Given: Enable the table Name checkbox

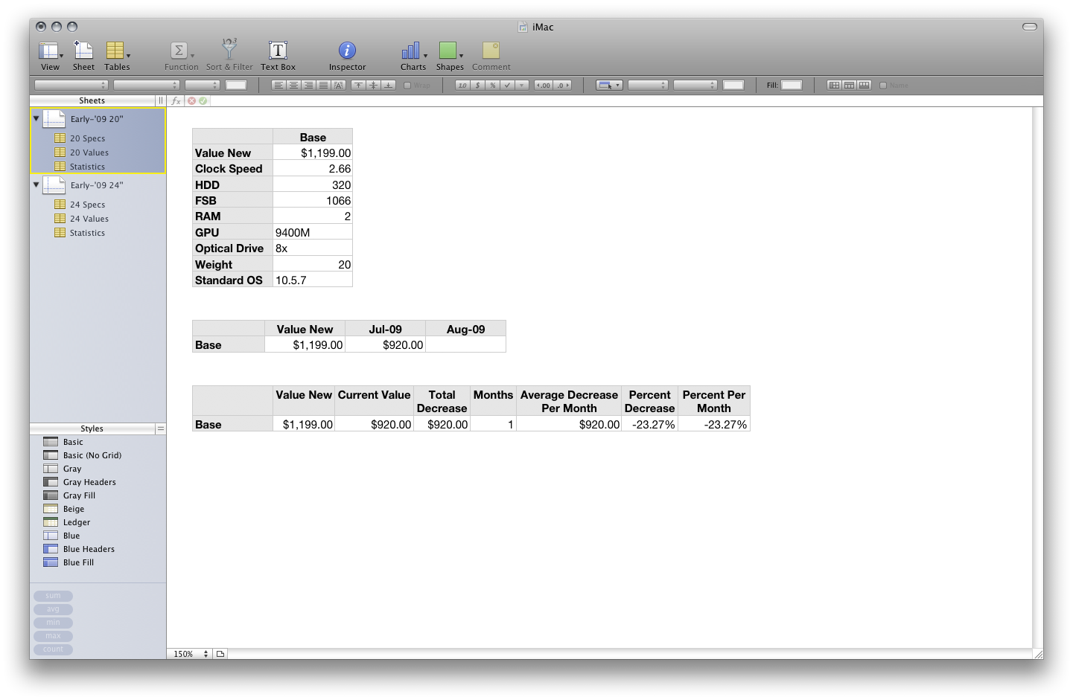Looking at the screenshot, I should [883, 85].
